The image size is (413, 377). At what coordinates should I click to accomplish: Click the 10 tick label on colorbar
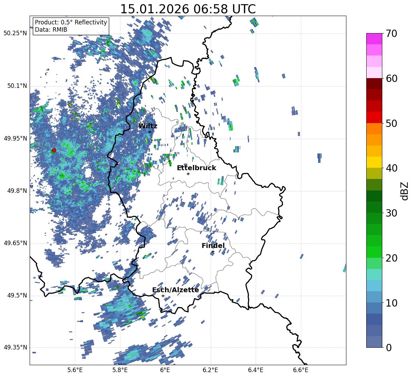coord(391,303)
